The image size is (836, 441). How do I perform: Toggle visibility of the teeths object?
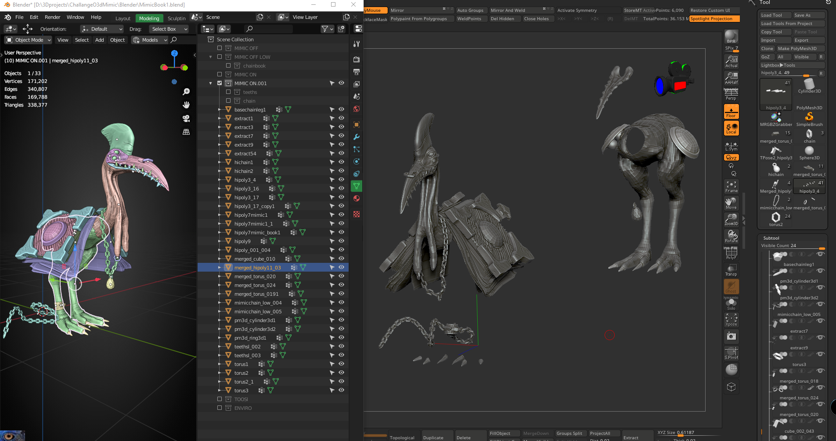(341, 92)
